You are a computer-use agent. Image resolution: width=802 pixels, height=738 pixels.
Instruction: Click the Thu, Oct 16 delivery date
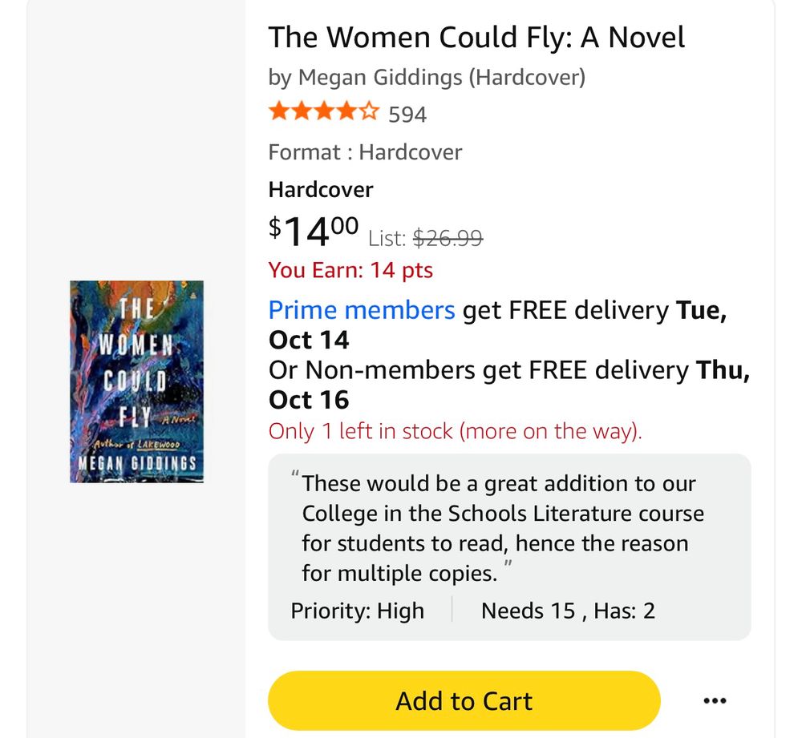(509, 385)
